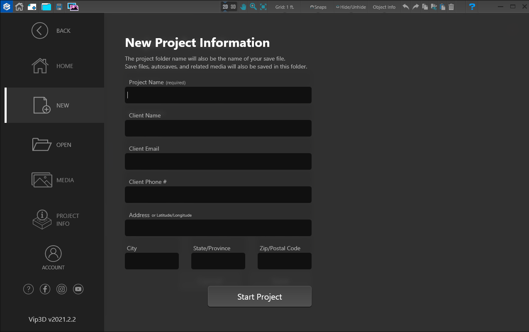Click the Delete trash icon

pyautogui.click(x=451, y=7)
